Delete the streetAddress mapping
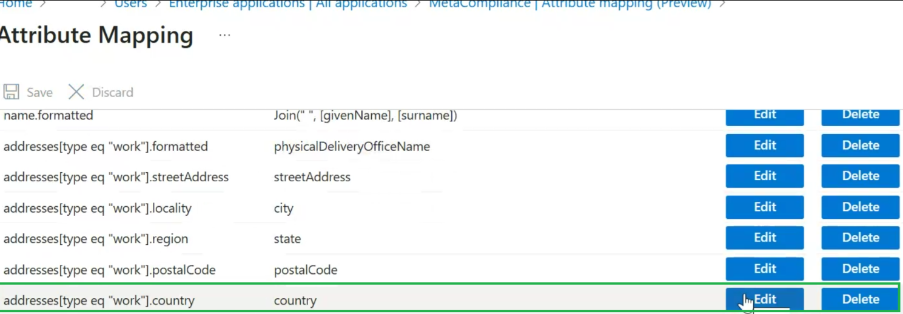Screen dimensions: 903x314 (861, 176)
